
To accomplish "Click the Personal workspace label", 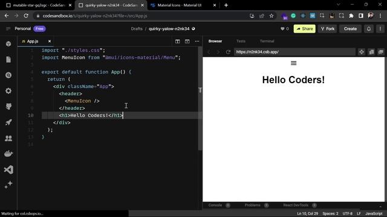I will pyautogui.click(x=23, y=29).
